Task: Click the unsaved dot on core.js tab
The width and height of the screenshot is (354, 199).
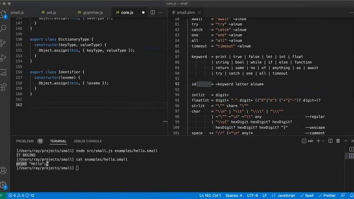Action: point(143,12)
